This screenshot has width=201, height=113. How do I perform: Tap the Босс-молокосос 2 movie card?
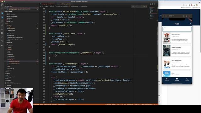177,63
